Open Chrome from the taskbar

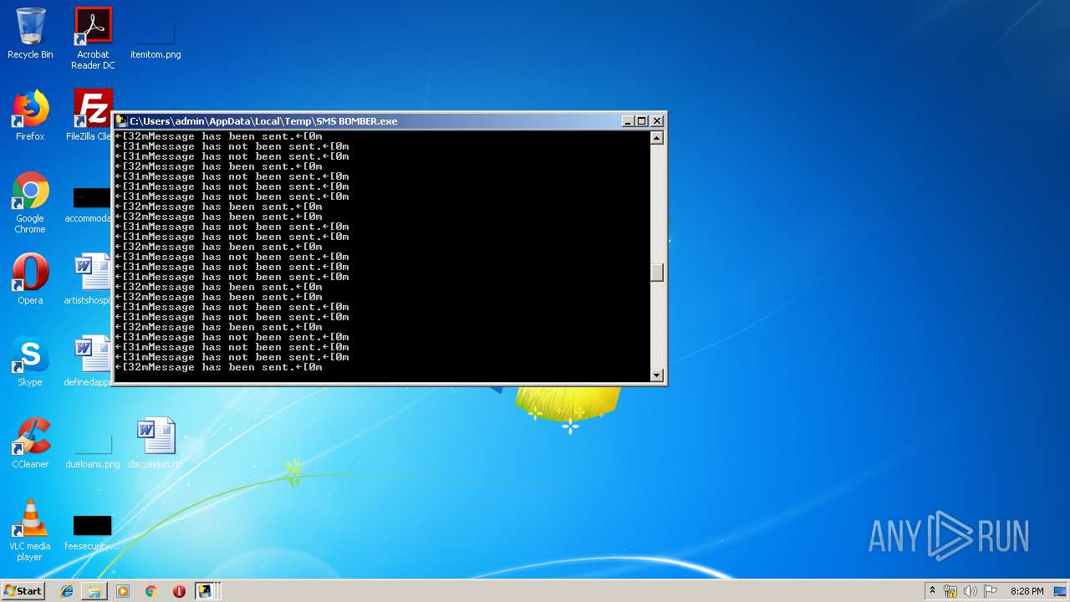point(151,591)
